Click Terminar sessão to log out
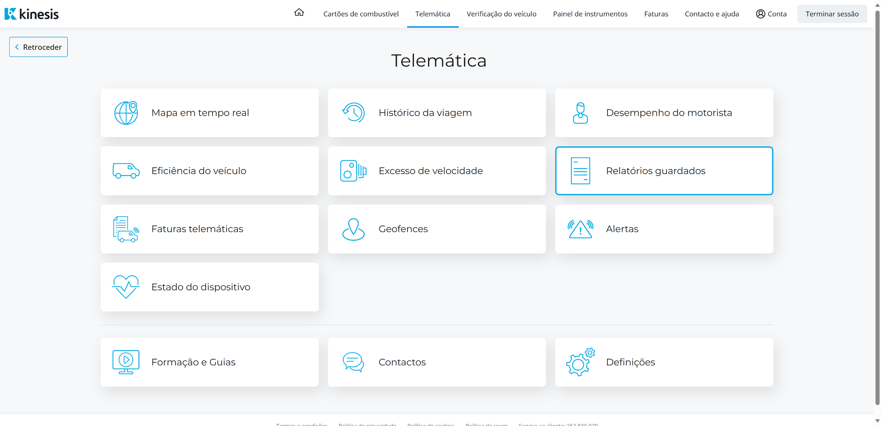Screen dimensions: 881x426 click(832, 14)
